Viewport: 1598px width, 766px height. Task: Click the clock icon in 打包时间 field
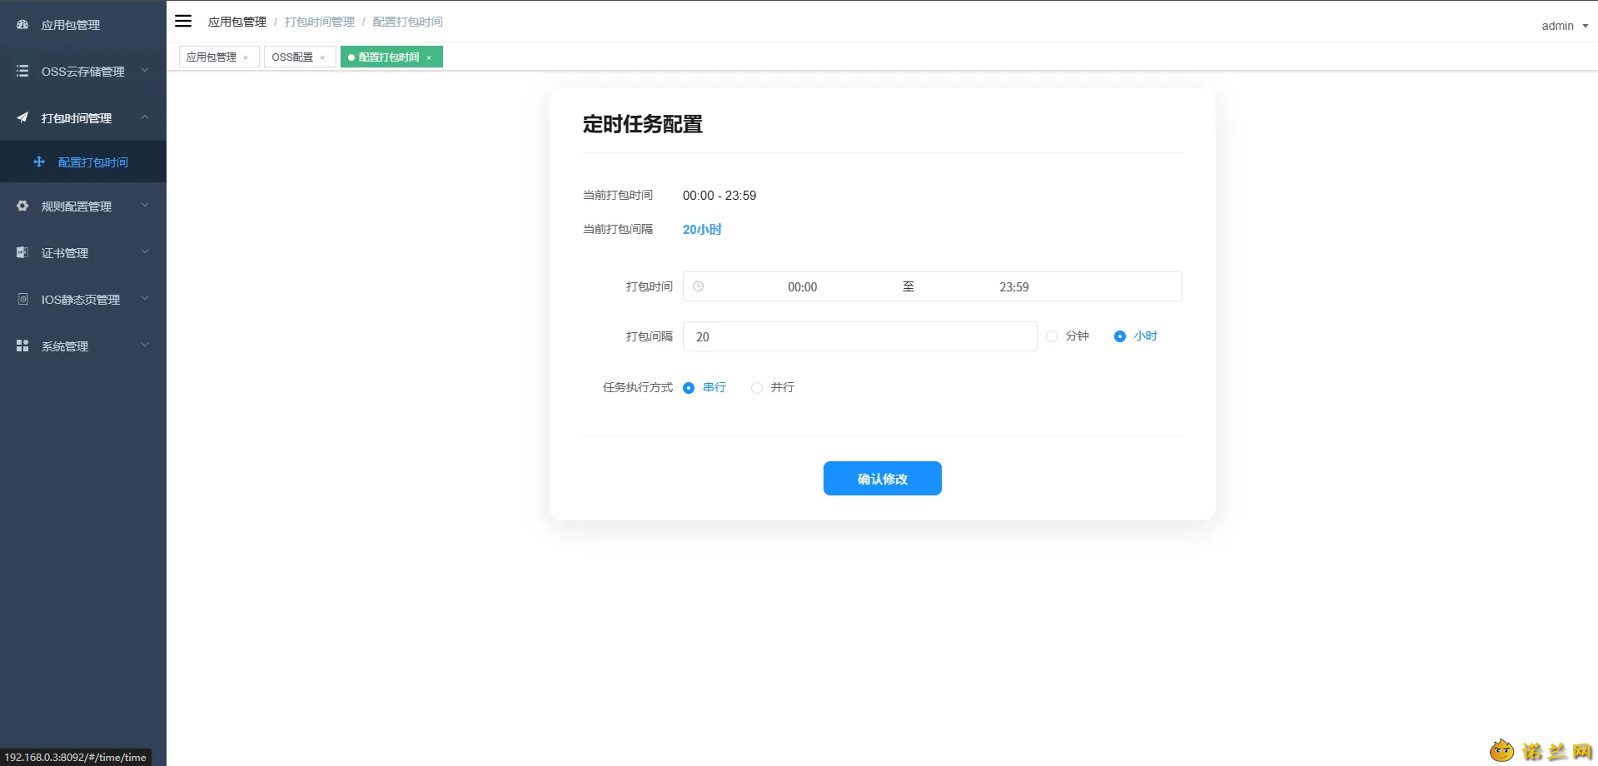tap(699, 286)
